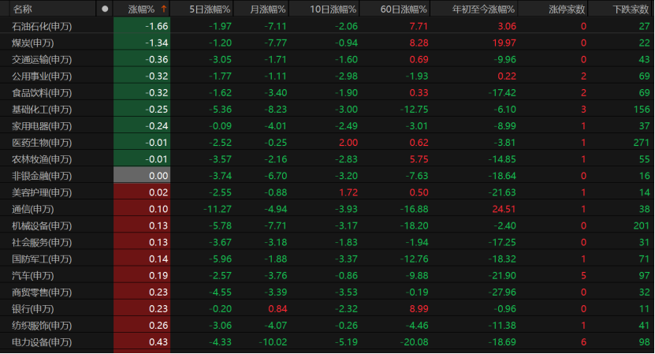655x354 pixels.
Task: Click the -27.96 year-to-date value for 商贸零售
Action: (x=502, y=293)
